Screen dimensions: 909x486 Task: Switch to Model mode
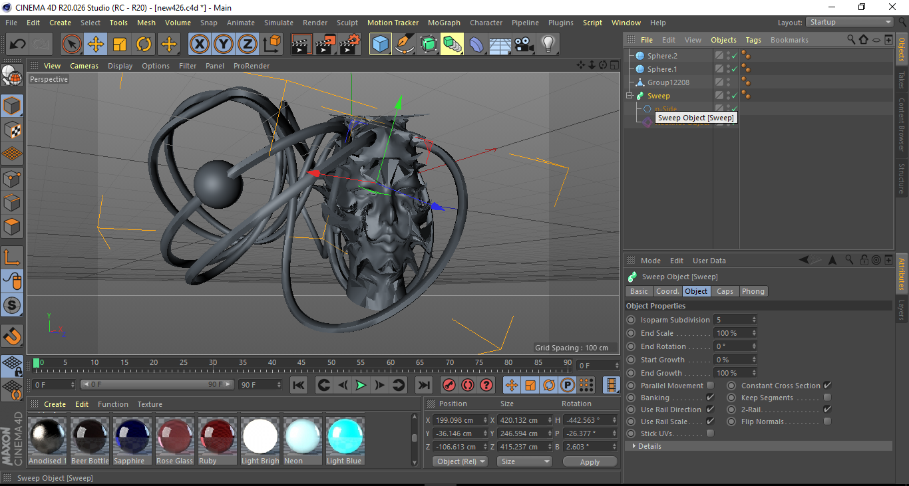(12, 106)
